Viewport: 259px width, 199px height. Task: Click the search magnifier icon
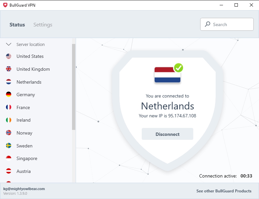click(207, 24)
